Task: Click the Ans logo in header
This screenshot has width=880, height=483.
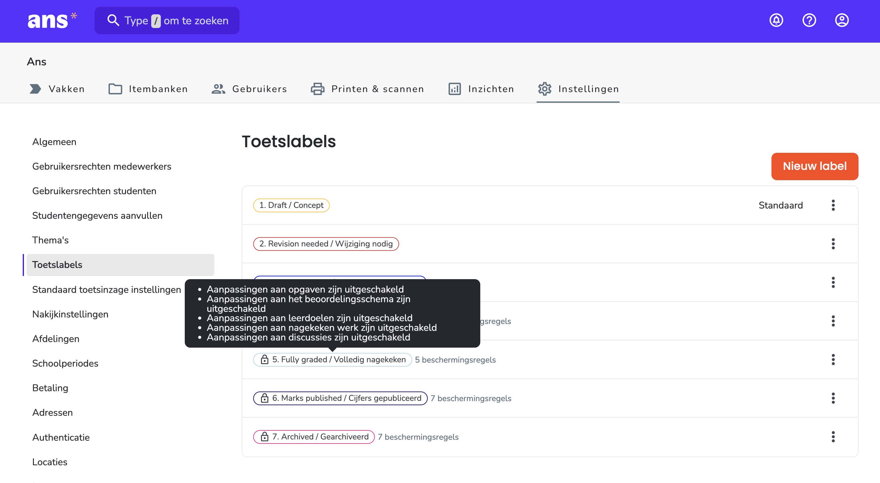Action: [x=52, y=21]
